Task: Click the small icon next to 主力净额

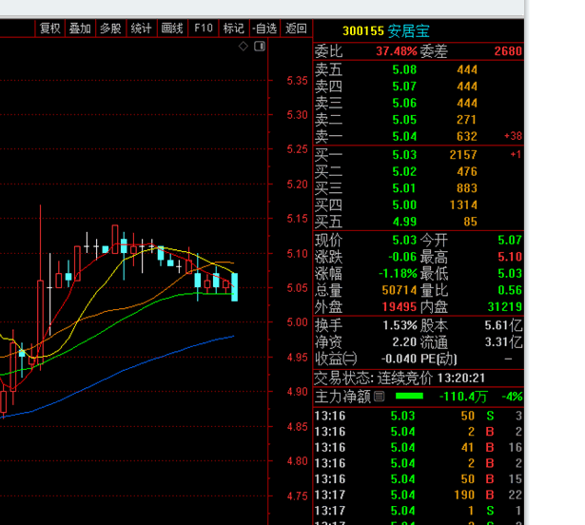Action: pyautogui.click(x=379, y=397)
